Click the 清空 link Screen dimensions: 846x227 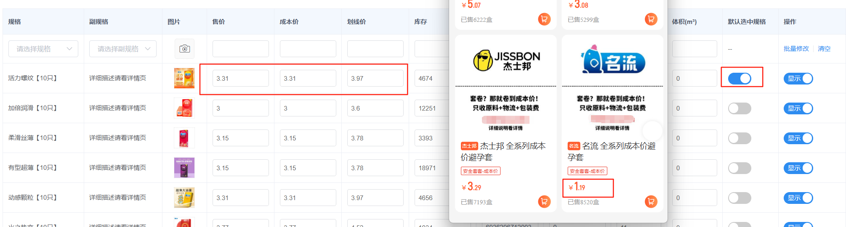point(824,49)
